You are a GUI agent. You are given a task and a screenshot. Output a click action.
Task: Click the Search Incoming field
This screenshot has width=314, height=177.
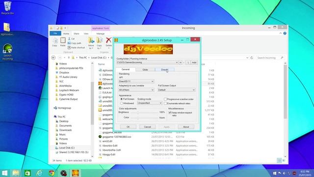(270, 58)
